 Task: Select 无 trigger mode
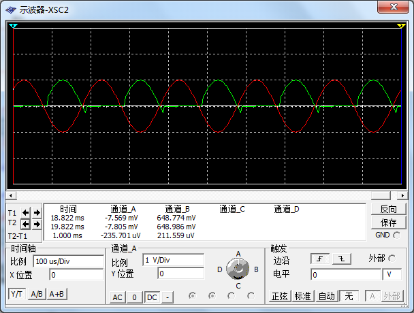click(x=349, y=296)
